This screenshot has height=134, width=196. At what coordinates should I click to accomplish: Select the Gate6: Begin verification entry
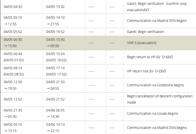coord(145,32)
